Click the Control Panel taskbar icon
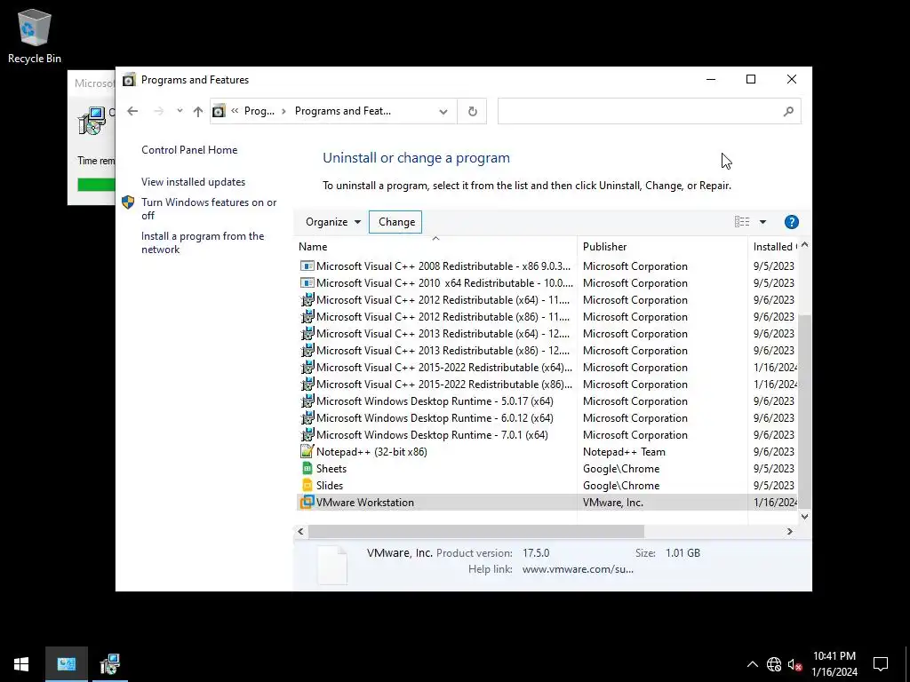 [66, 664]
